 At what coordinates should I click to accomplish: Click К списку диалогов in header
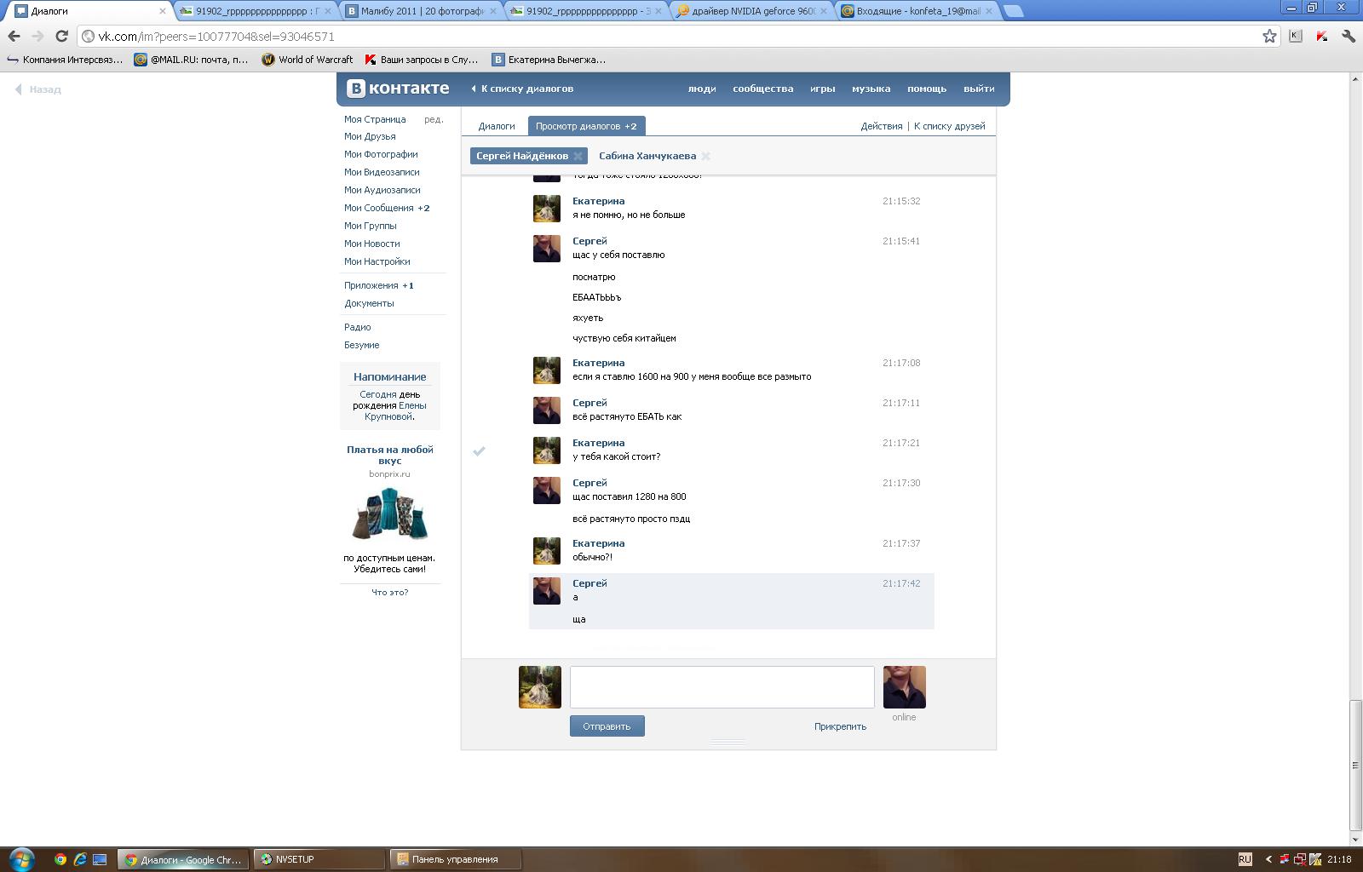[x=522, y=89]
